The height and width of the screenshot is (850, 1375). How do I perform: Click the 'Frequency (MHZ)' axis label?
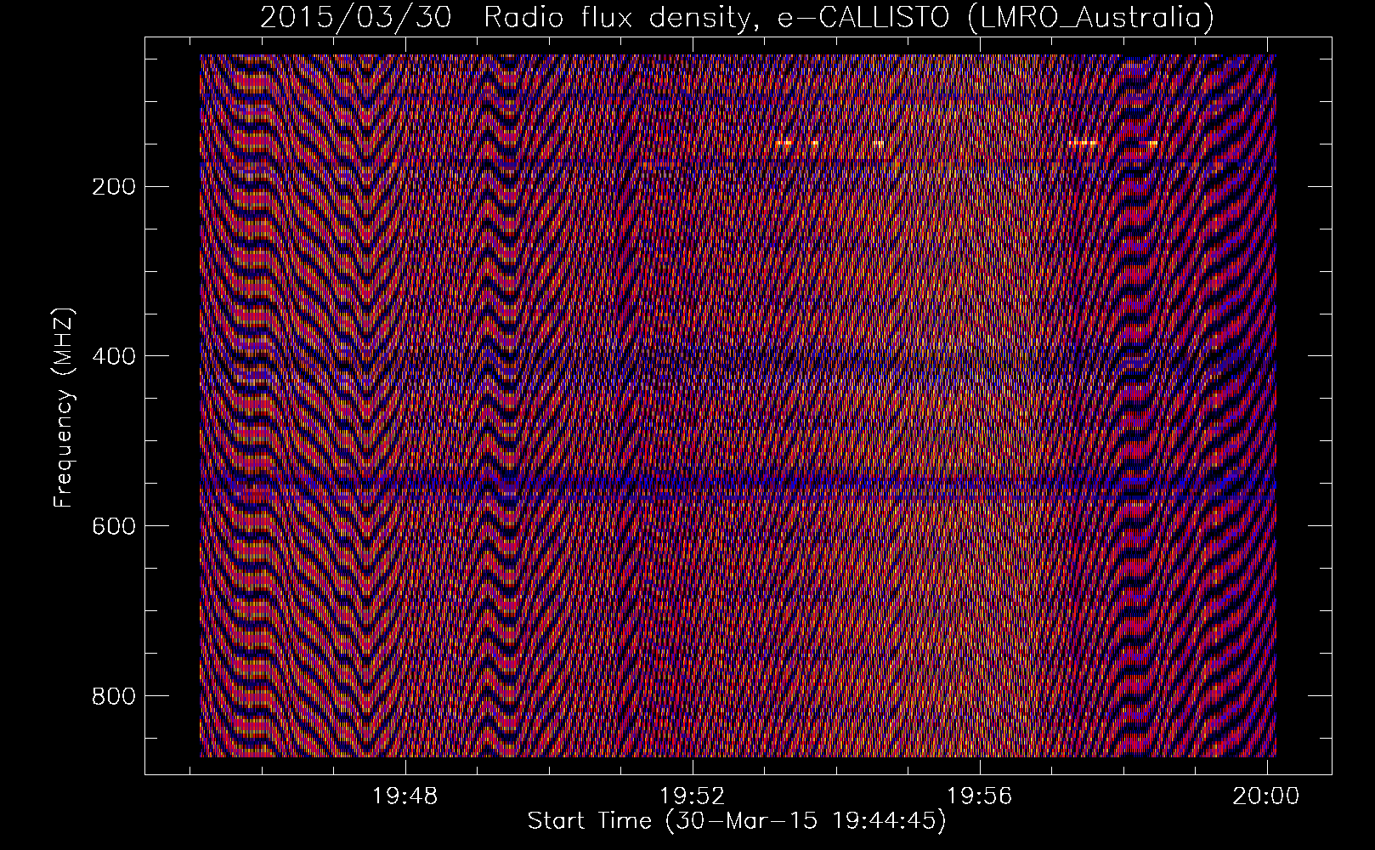64,407
